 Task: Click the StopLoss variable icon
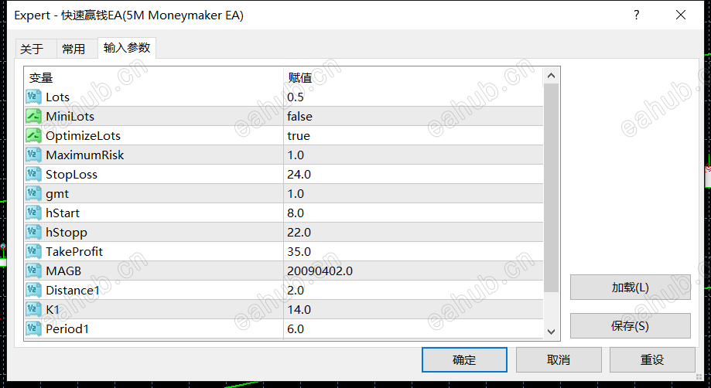[x=33, y=175]
